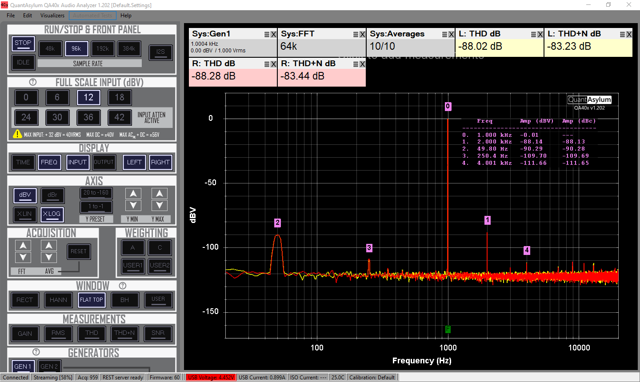Open the L: THD dB tile menu icon

(x=533, y=34)
